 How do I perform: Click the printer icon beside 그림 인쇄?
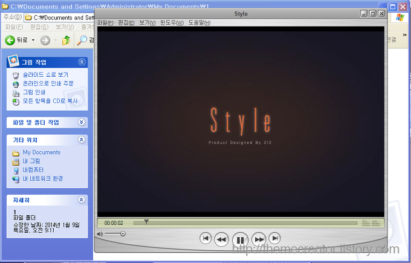click(x=16, y=93)
